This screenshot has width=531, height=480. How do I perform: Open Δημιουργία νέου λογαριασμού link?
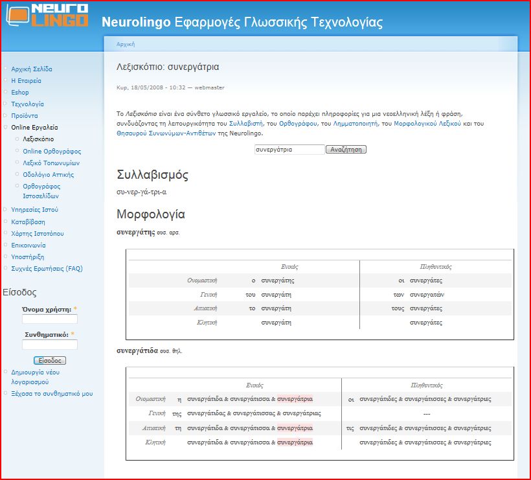tap(35, 377)
